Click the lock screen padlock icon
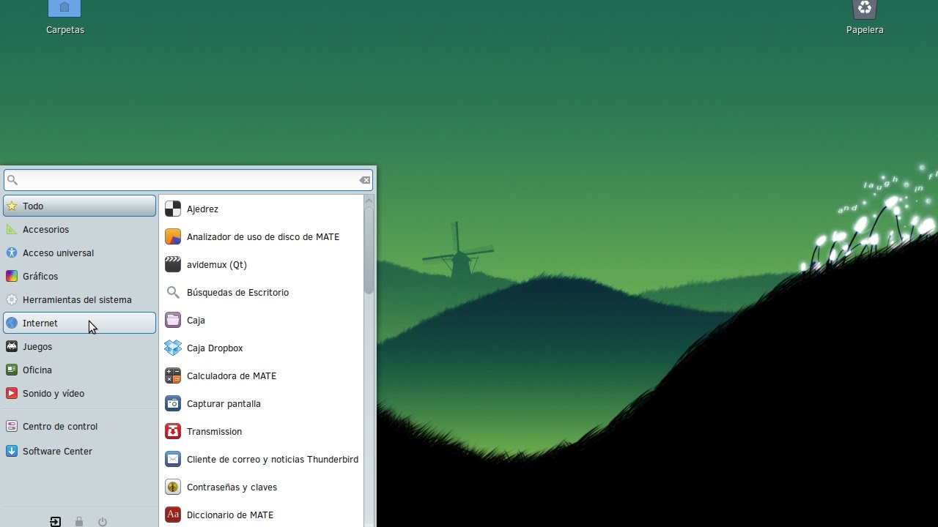The height and width of the screenshot is (527, 938). pyautogui.click(x=79, y=522)
